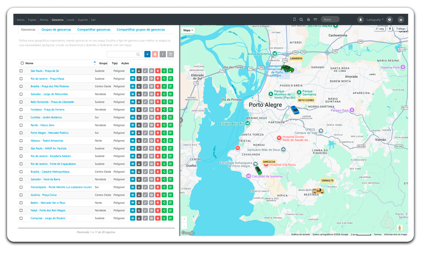Click inside the geofence table search field
The height and width of the screenshot is (259, 422).
coord(124,54)
